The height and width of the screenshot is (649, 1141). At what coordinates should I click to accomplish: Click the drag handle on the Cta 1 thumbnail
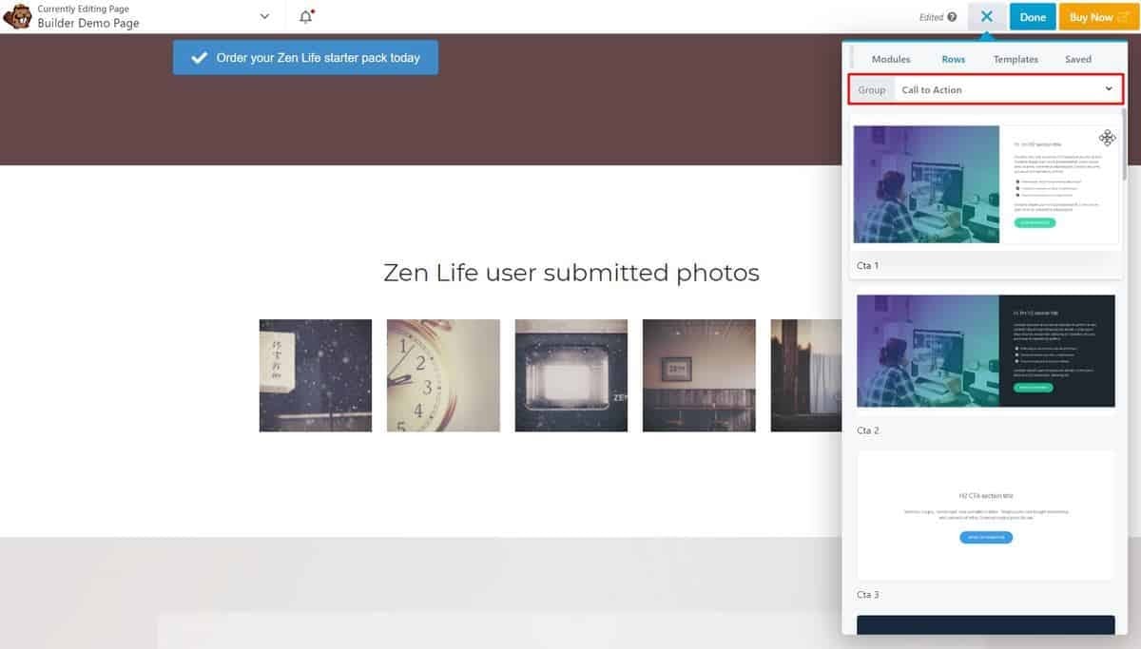click(1107, 138)
